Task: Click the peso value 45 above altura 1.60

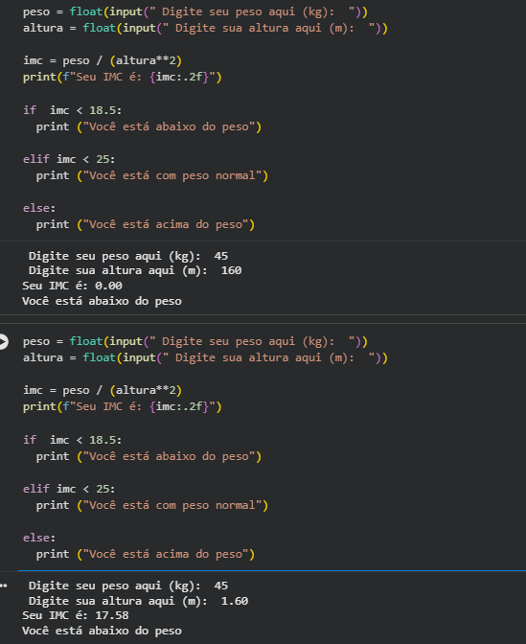Action: pyautogui.click(x=221, y=586)
